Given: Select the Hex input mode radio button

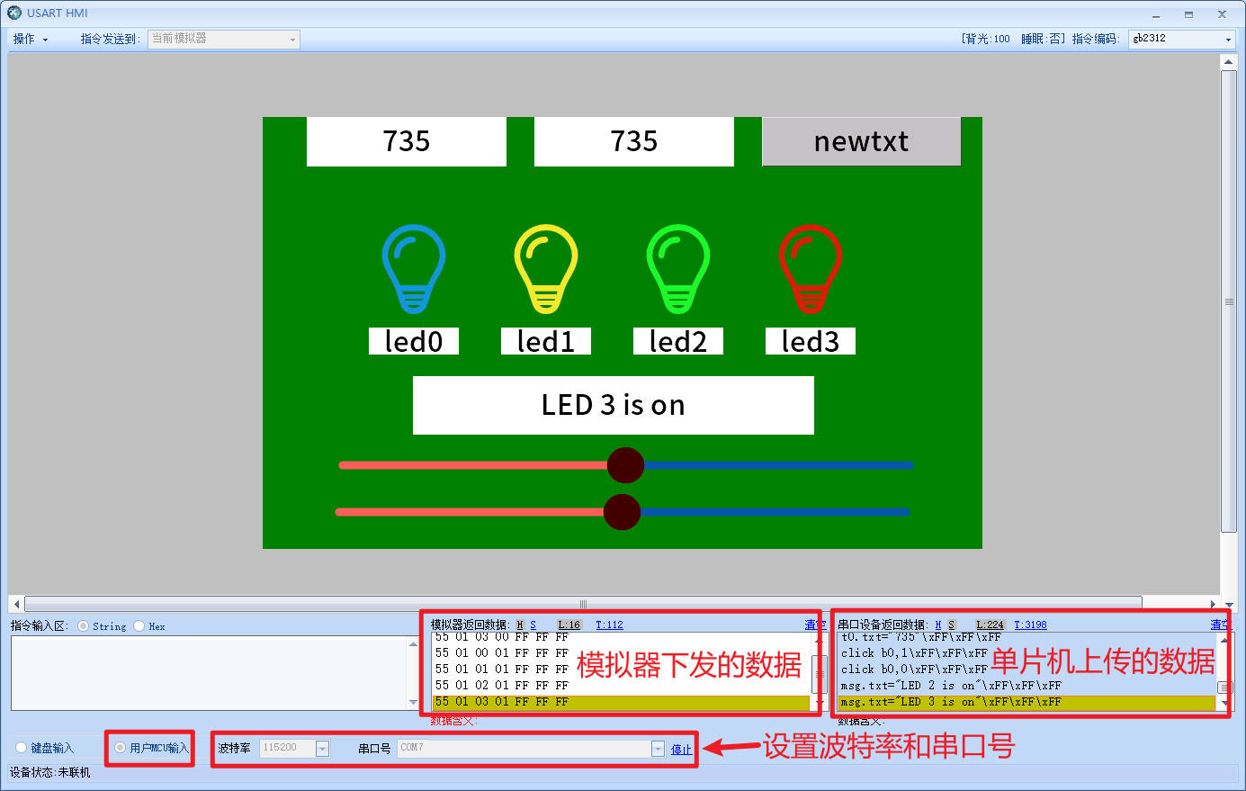Looking at the screenshot, I should pos(139,626).
